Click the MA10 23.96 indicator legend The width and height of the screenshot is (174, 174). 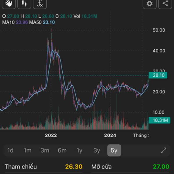15,22
